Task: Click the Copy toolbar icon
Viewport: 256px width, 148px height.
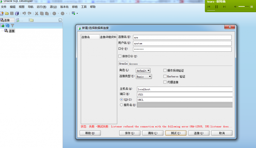Action: click(x=42, y=13)
